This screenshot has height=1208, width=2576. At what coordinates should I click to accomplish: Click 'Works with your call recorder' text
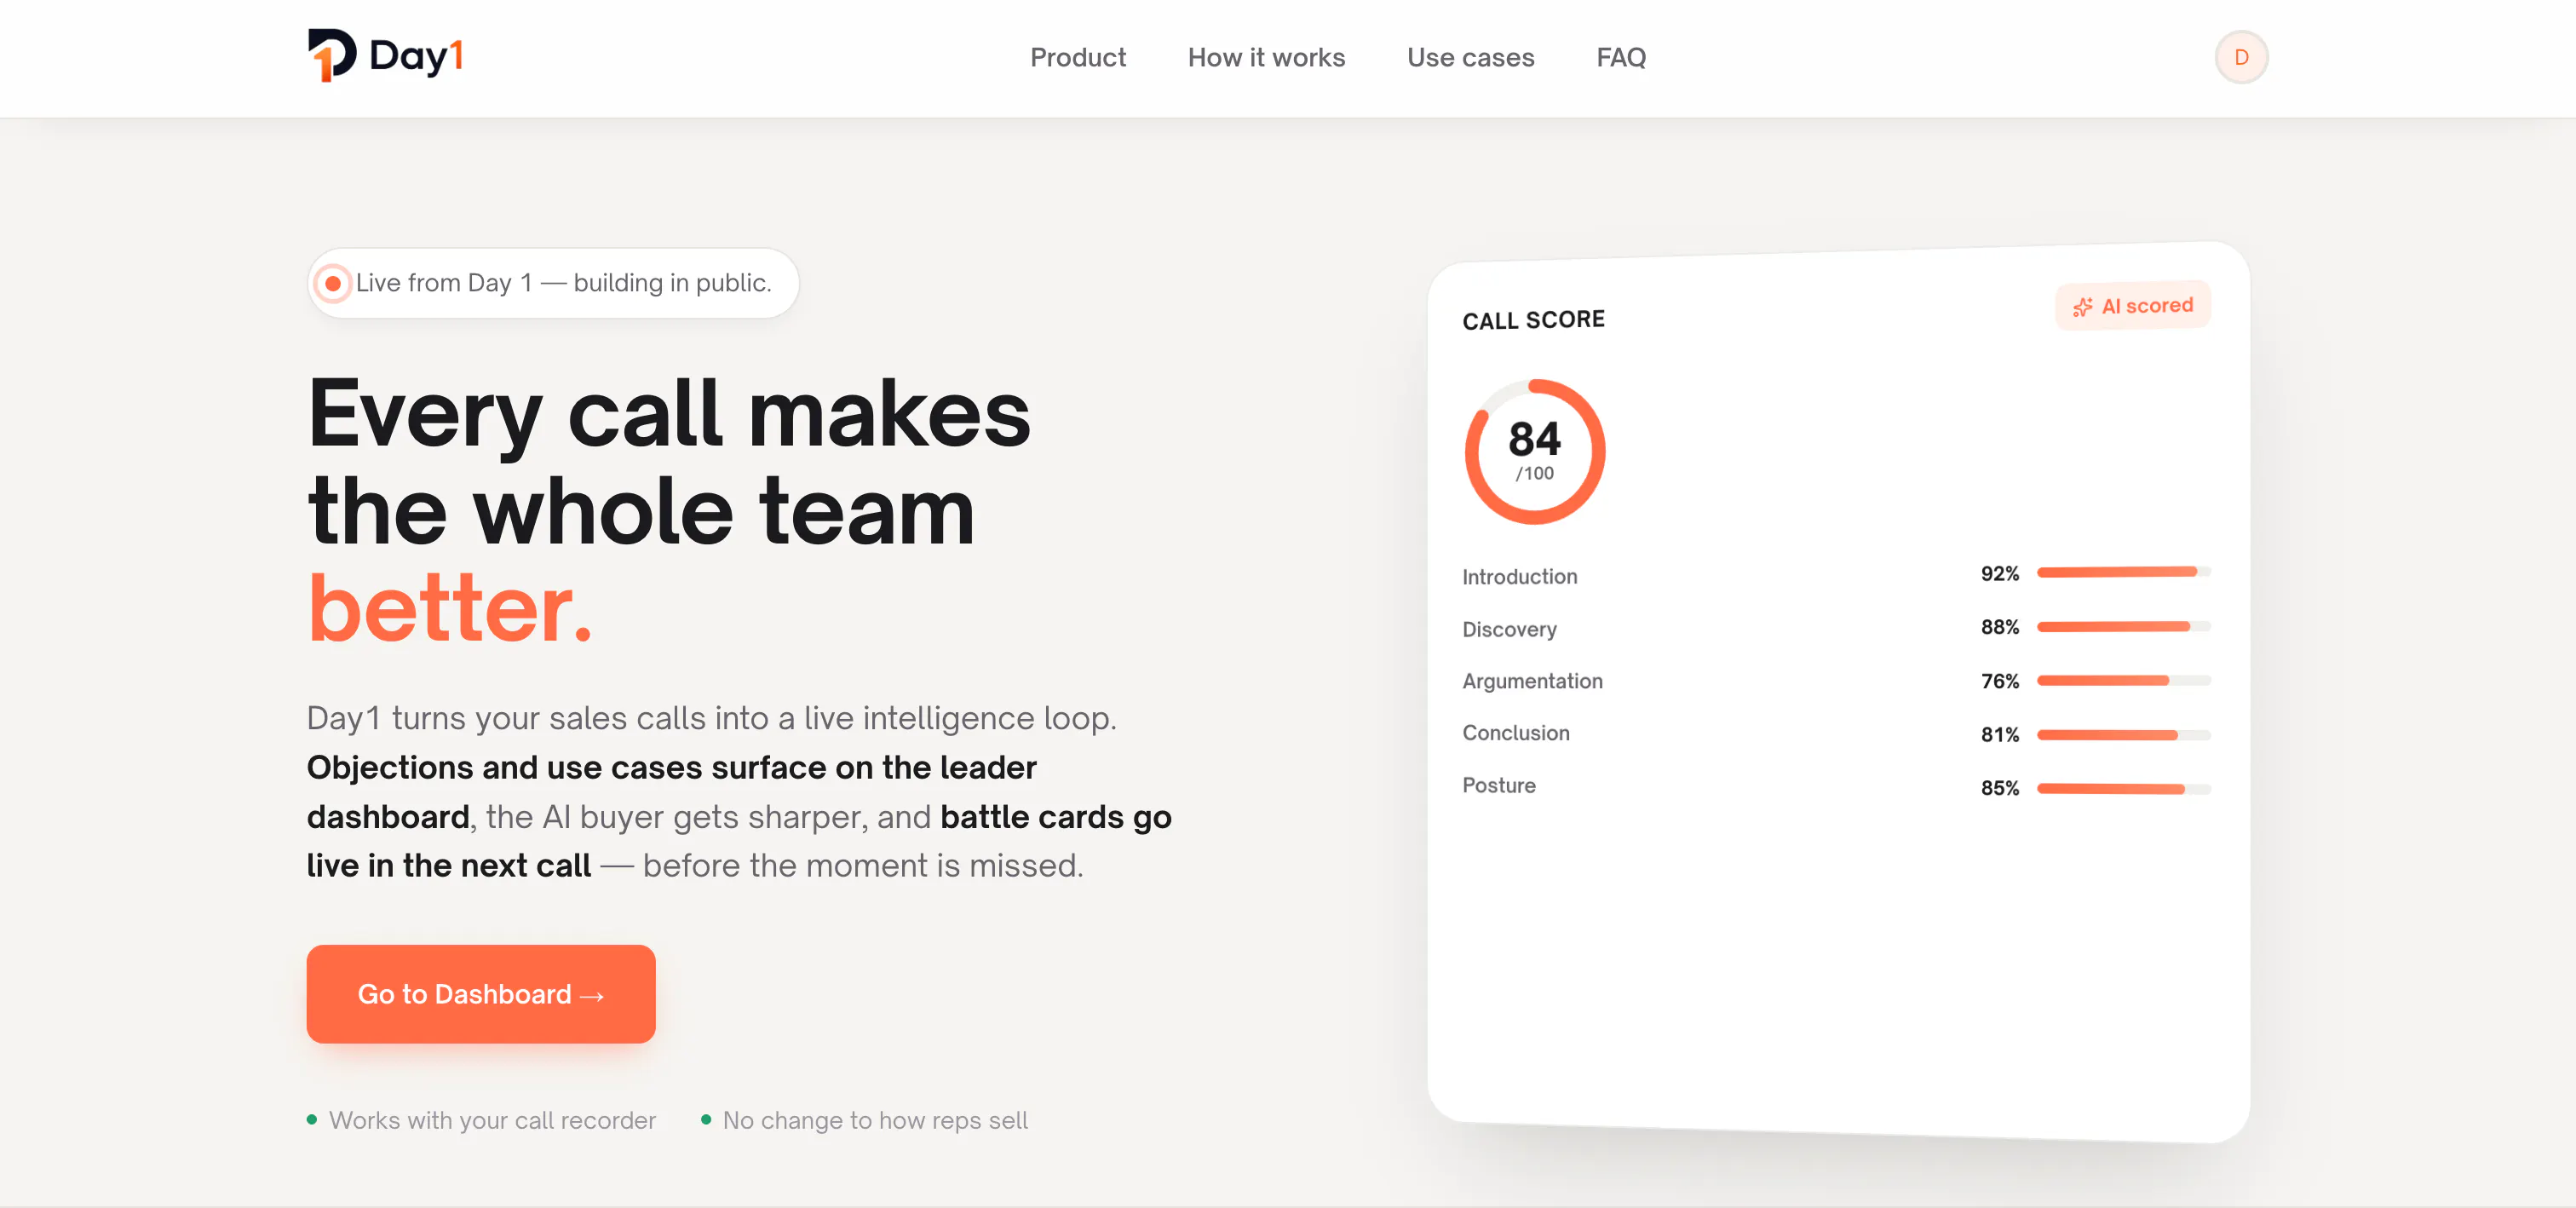(x=492, y=1120)
